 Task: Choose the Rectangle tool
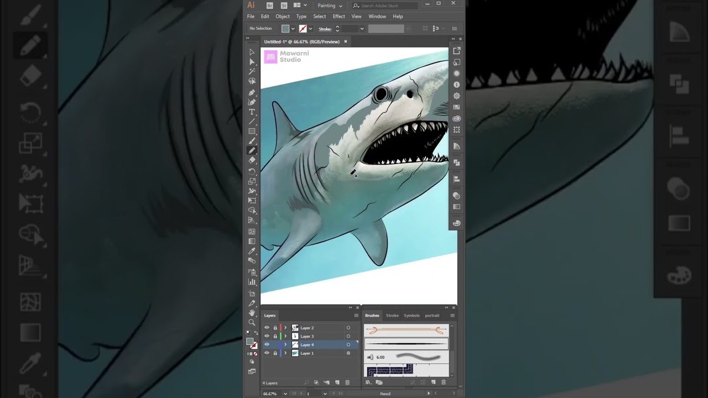(252, 132)
